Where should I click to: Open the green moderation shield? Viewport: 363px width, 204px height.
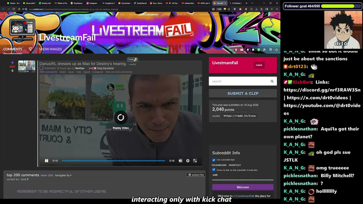(x=259, y=50)
